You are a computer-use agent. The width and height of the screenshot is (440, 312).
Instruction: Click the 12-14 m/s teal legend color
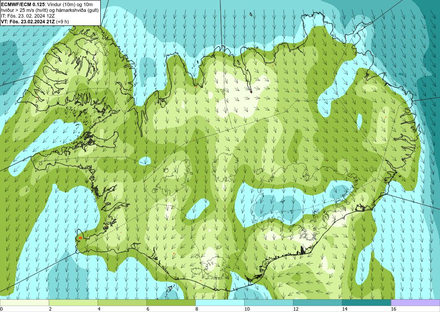click(x=318, y=302)
